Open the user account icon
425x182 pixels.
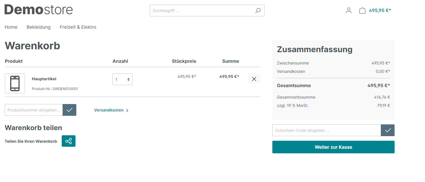349,11
